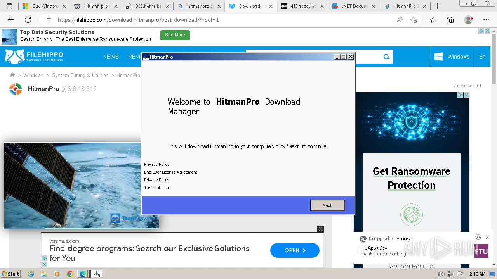Go back with browser back arrow

(11, 20)
